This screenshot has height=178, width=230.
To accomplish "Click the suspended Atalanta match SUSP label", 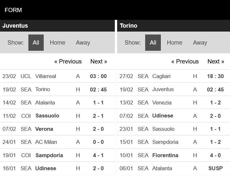I will click(215, 168).
